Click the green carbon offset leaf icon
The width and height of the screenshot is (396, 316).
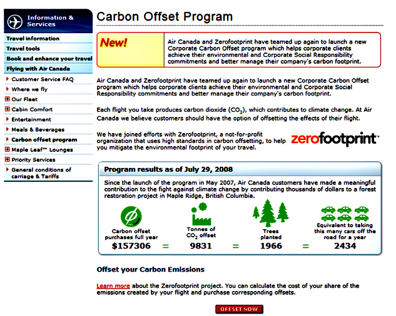click(131, 216)
